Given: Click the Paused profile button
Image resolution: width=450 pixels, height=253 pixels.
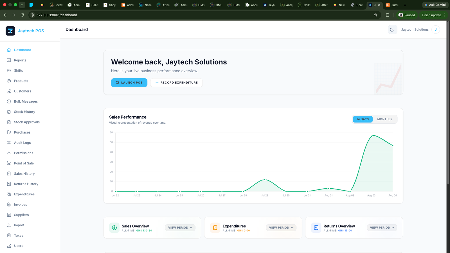Looking at the screenshot, I should click(x=407, y=15).
